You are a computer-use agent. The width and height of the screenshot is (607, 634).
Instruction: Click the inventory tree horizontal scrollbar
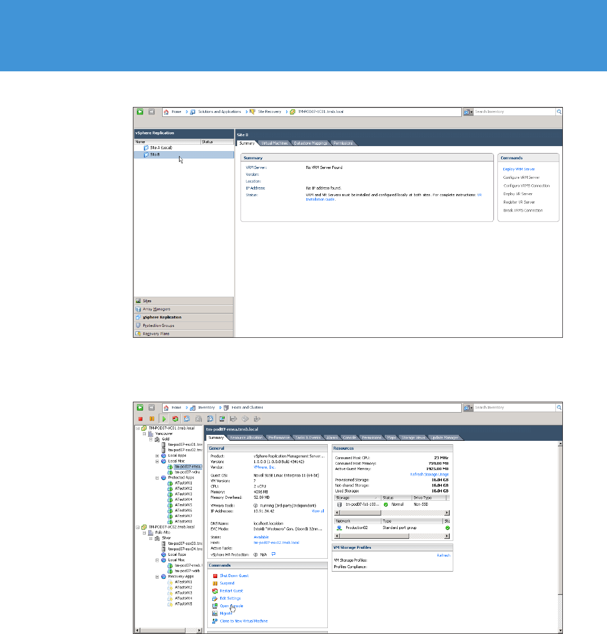[169, 631]
